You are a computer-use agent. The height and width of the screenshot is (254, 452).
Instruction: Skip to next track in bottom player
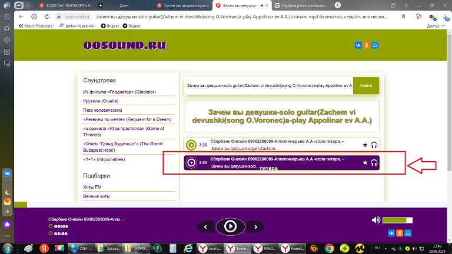click(x=255, y=227)
